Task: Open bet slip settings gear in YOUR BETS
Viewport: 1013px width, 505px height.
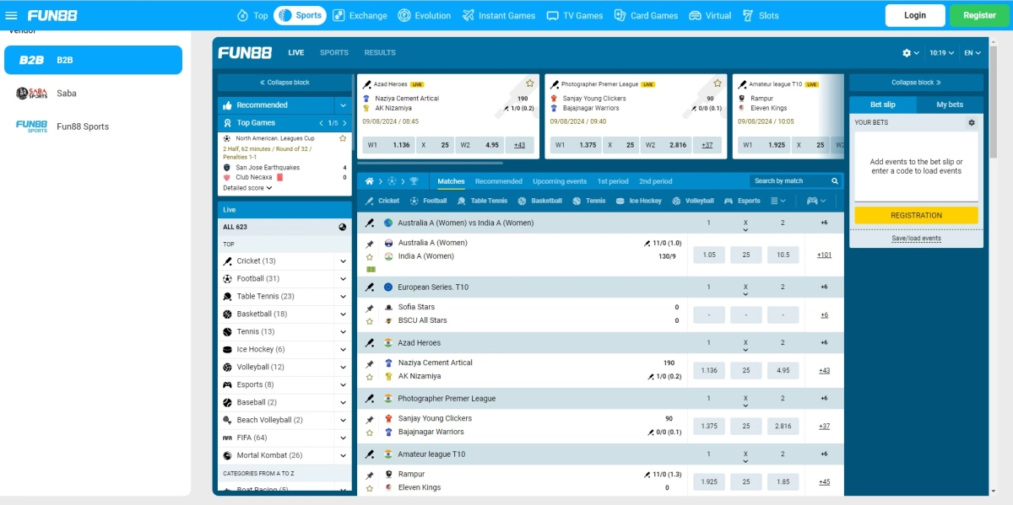Action: click(972, 122)
